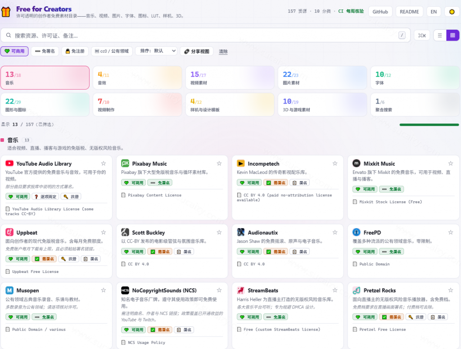This screenshot has height=349, width=461.
Task: Star the Pixabay Music card
Action: coord(219,163)
